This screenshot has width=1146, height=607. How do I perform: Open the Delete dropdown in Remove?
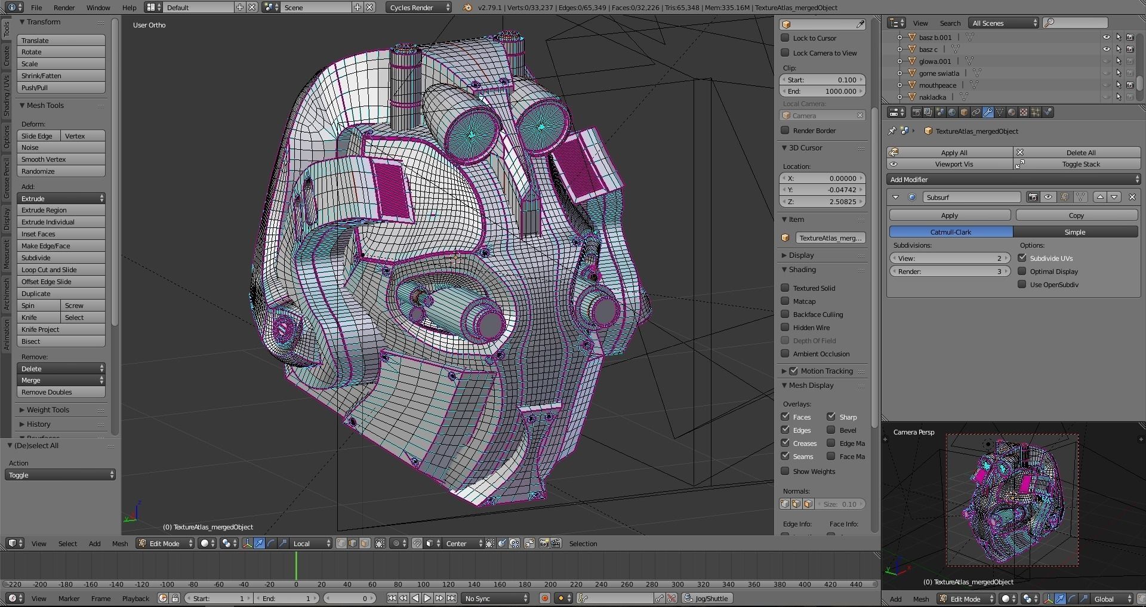tap(61, 368)
